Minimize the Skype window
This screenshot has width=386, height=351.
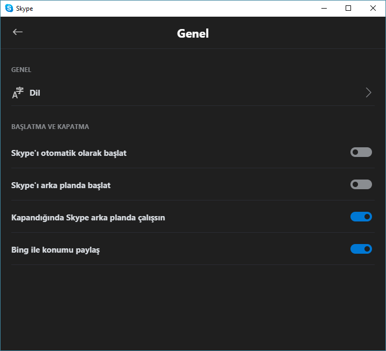click(x=324, y=9)
